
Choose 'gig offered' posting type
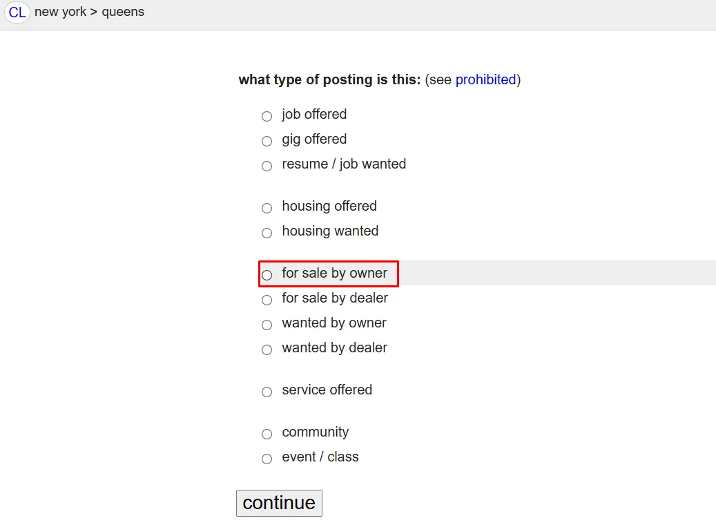[x=267, y=141]
